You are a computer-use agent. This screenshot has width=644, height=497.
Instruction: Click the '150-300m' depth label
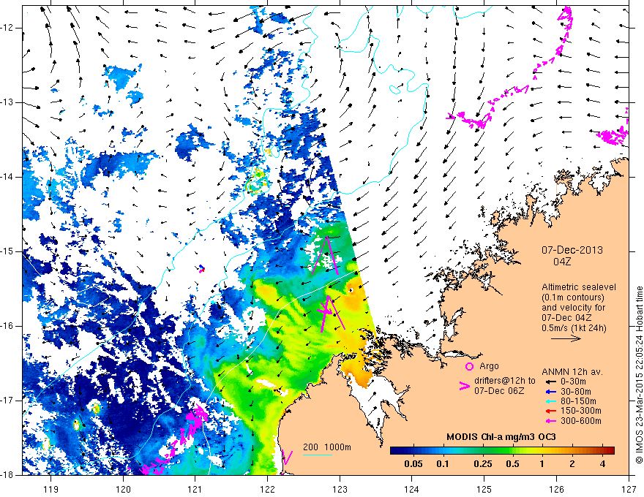pos(581,411)
